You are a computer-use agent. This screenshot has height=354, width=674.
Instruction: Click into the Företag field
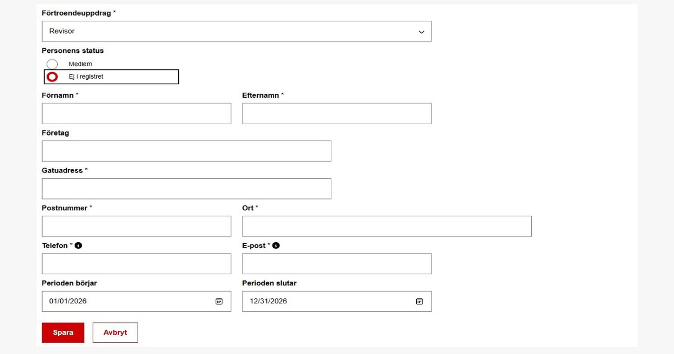186,151
